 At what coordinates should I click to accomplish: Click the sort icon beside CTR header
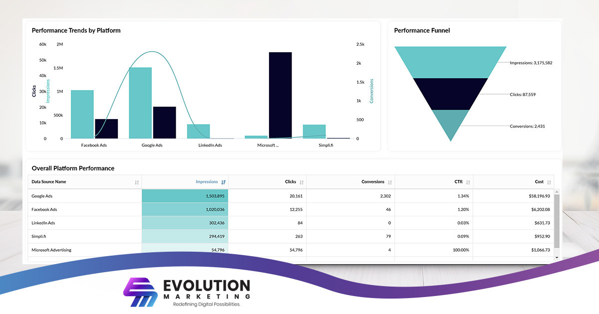[x=468, y=181]
